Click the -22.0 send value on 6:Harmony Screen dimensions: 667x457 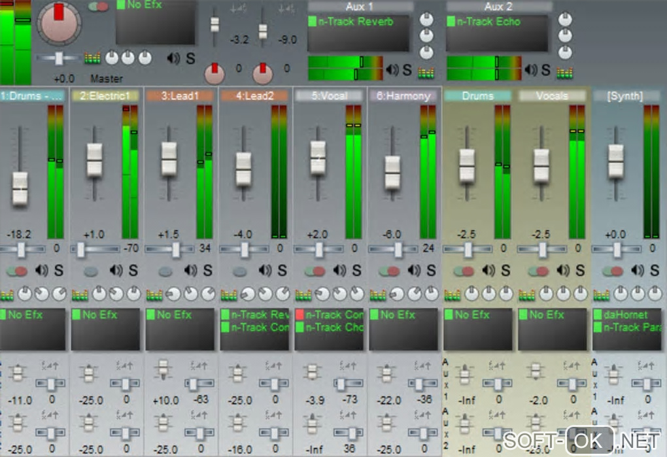click(389, 400)
